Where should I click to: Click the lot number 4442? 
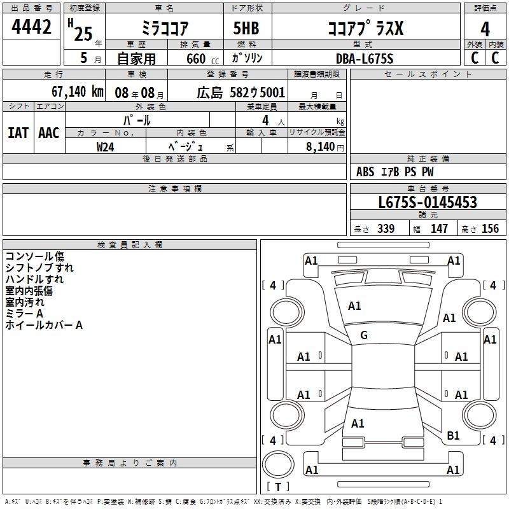tap(31, 27)
